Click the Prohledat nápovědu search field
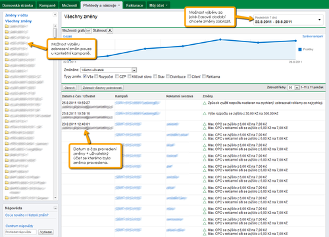This screenshot has width=329, height=237. click(x=20, y=232)
